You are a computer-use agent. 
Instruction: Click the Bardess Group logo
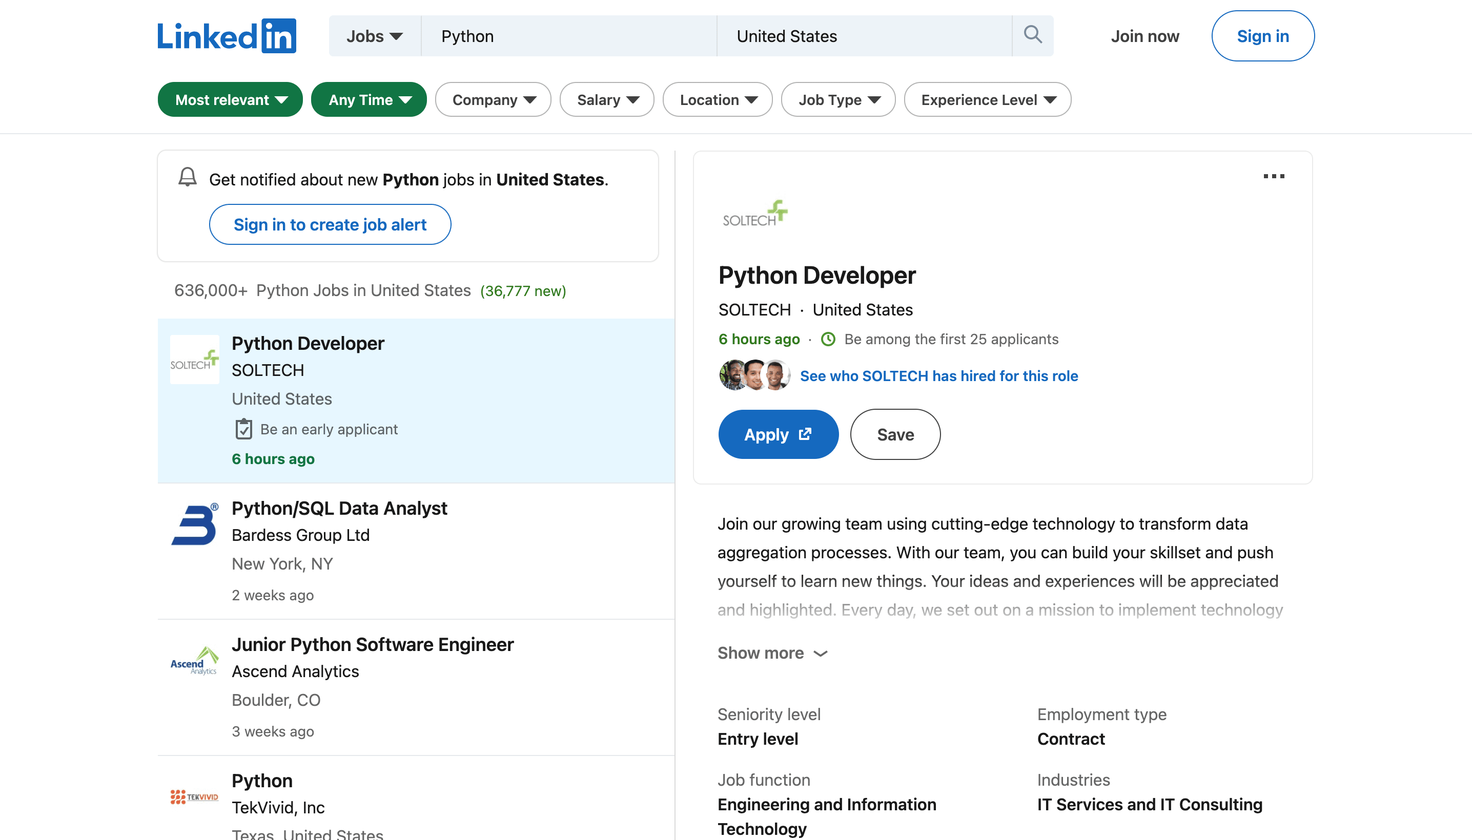point(195,524)
